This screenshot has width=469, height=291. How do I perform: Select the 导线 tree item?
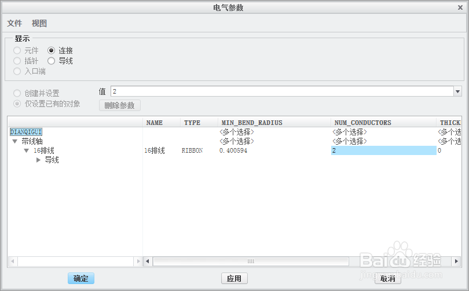[52, 160]
